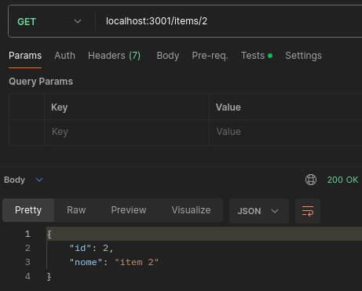The width and height of the screenshot is (362, 291).
Task: Click the Key column header
Action: [60, 107]
